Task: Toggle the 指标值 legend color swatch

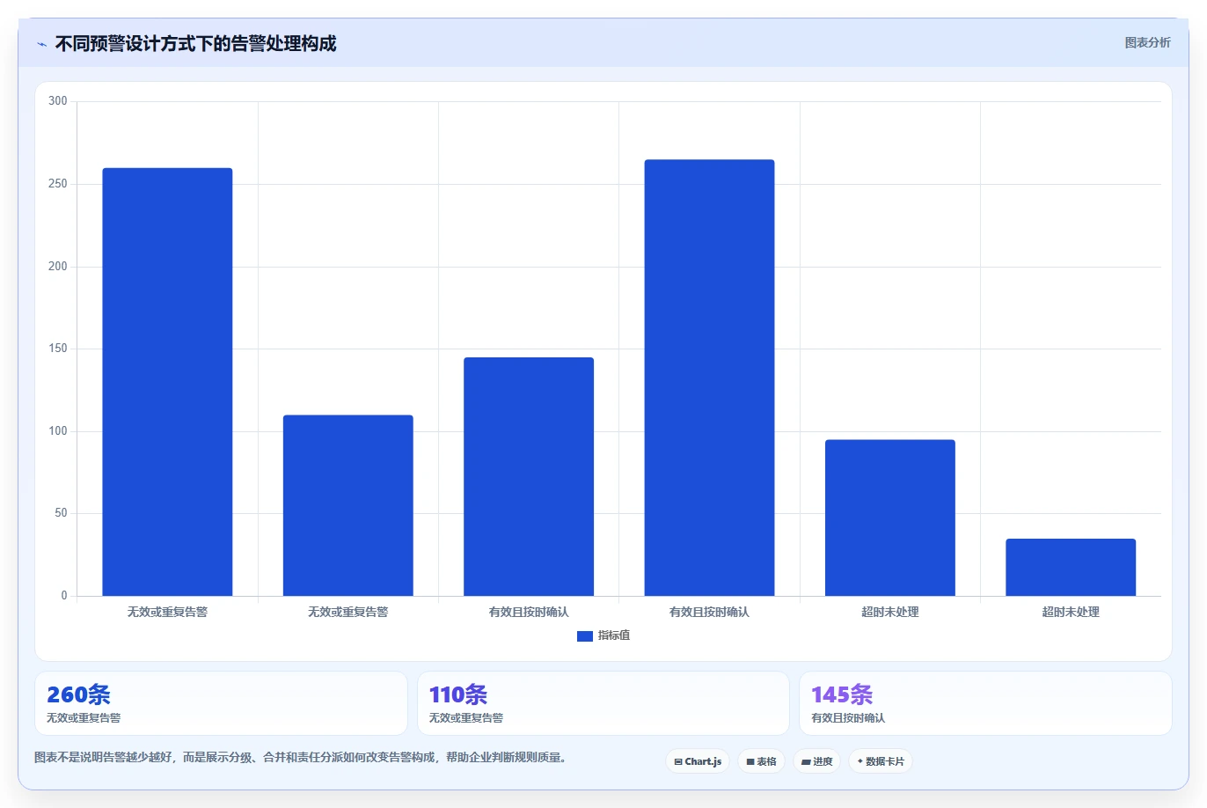Action: coord(584,635)
